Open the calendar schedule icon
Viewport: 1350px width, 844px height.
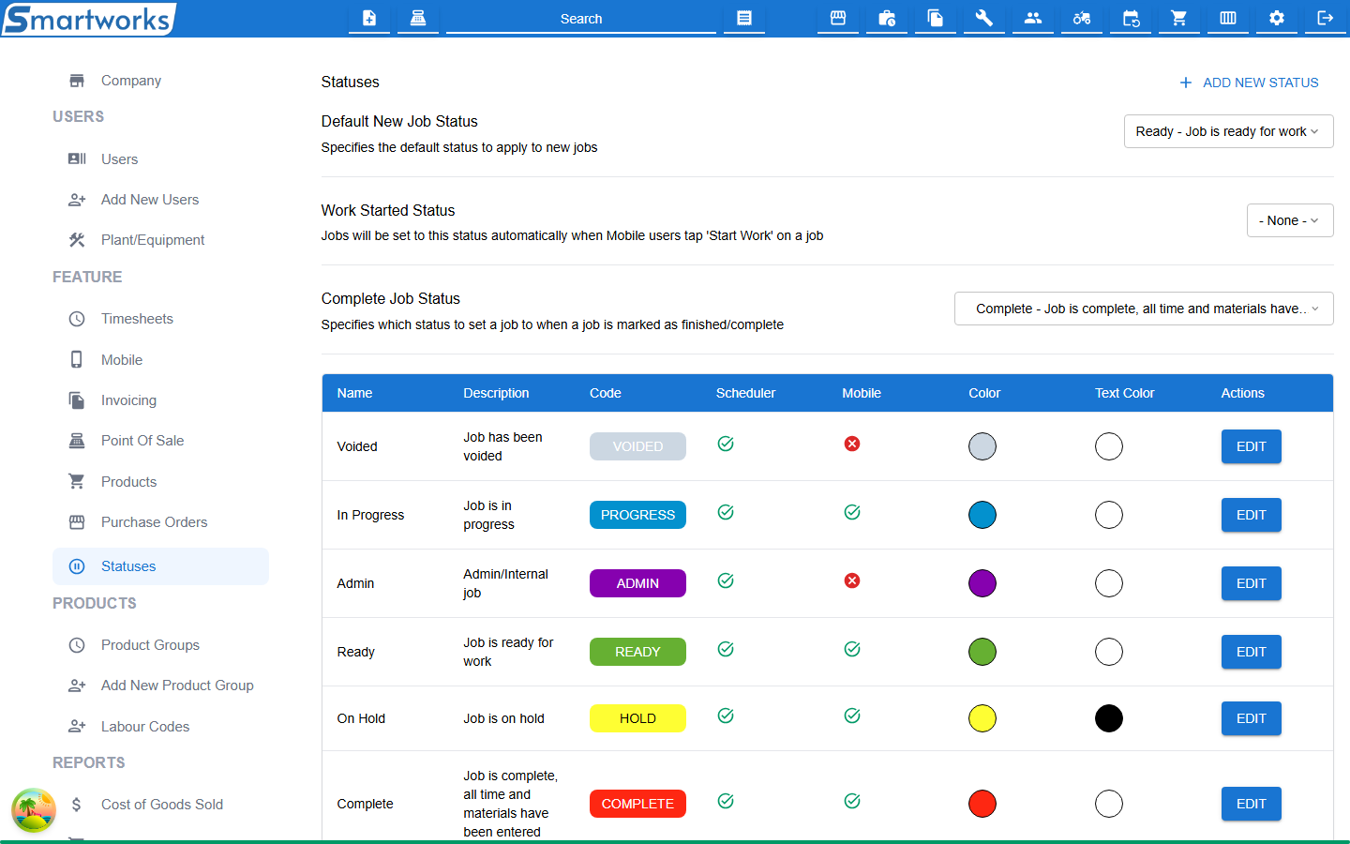(x=1131, y=18)
